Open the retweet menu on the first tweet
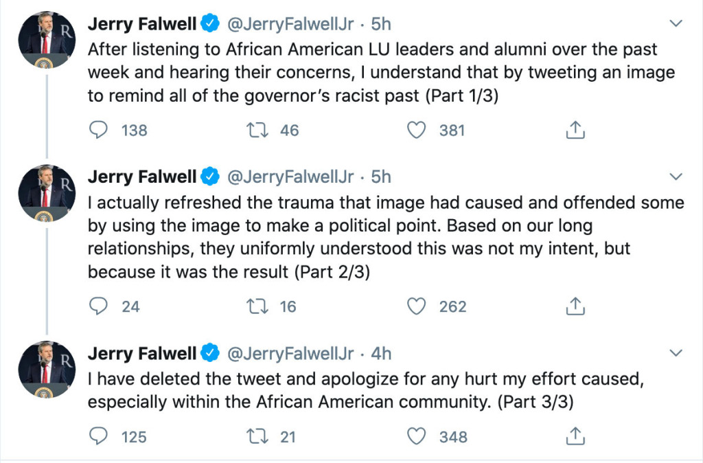Image resolution: width=703 pixels, height=463 pixels. (258, 129)
